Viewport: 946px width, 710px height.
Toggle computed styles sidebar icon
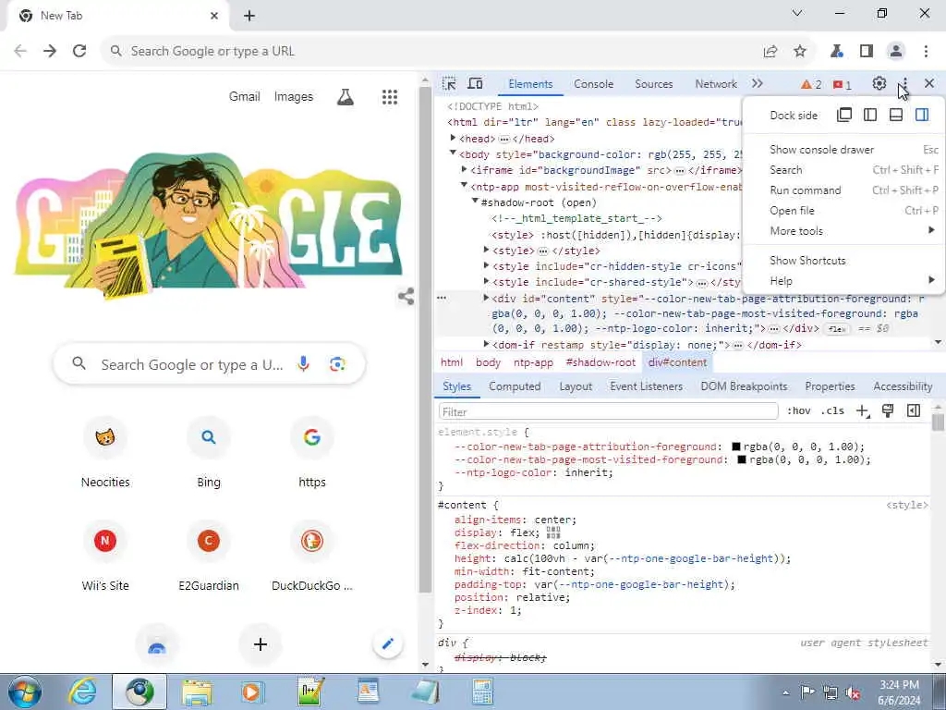914,410
